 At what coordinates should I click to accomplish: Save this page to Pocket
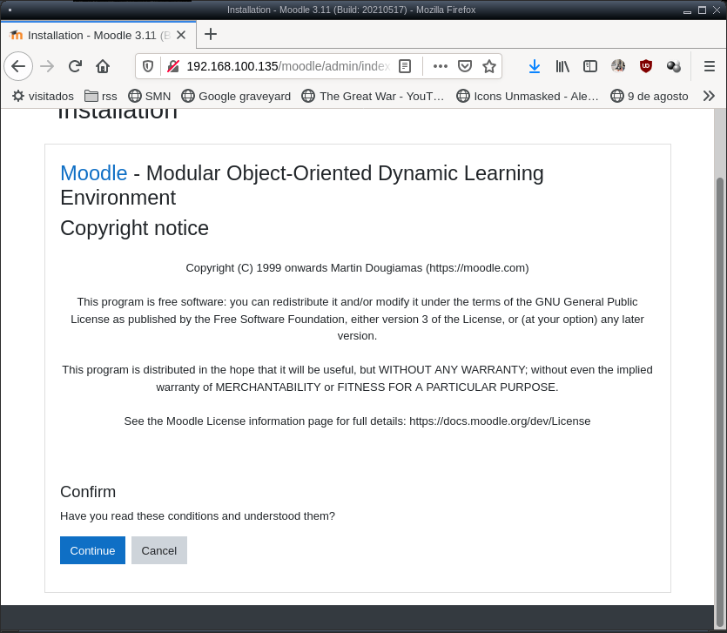tap(465, 66)
